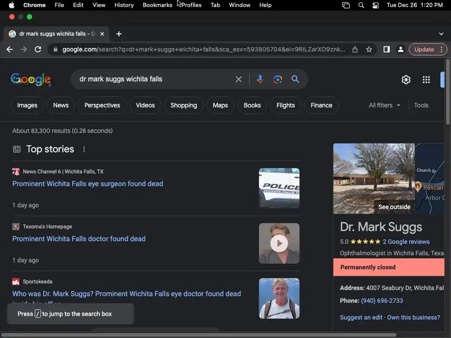Open the police car story thumbnail
This screenshot has width=451, height=338.
click(279, 188)
